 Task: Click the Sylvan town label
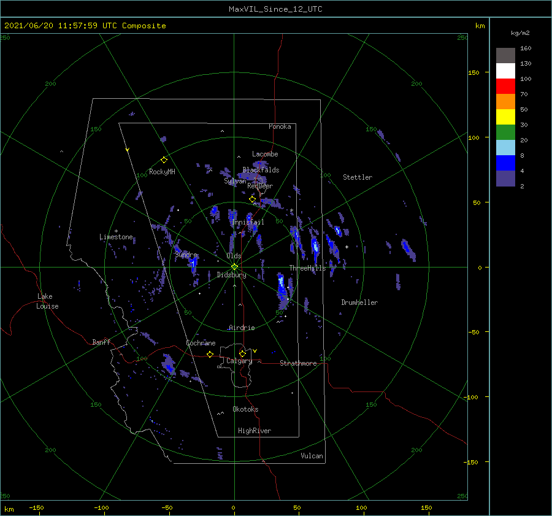pyautogui.click(x=235, y=181)
